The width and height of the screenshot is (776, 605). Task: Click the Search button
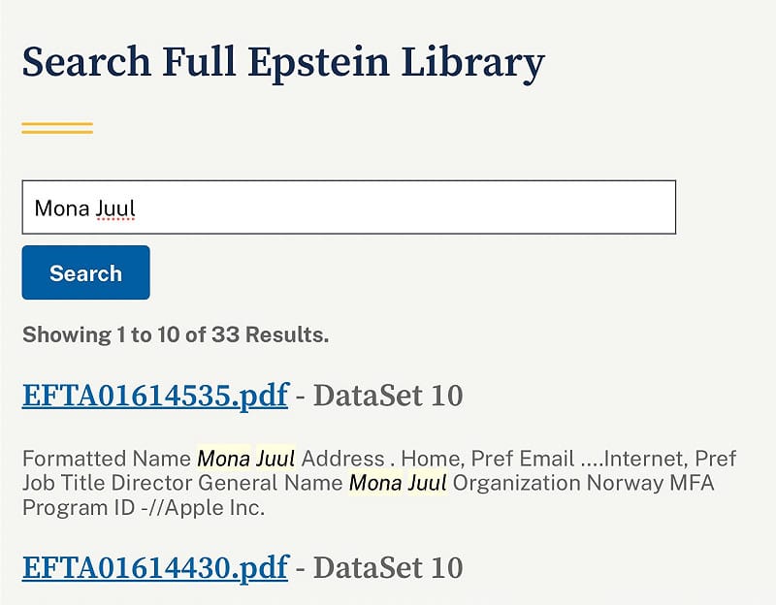(85, 272)
